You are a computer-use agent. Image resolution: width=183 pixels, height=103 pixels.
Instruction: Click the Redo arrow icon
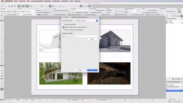click(x=5, y=6)
